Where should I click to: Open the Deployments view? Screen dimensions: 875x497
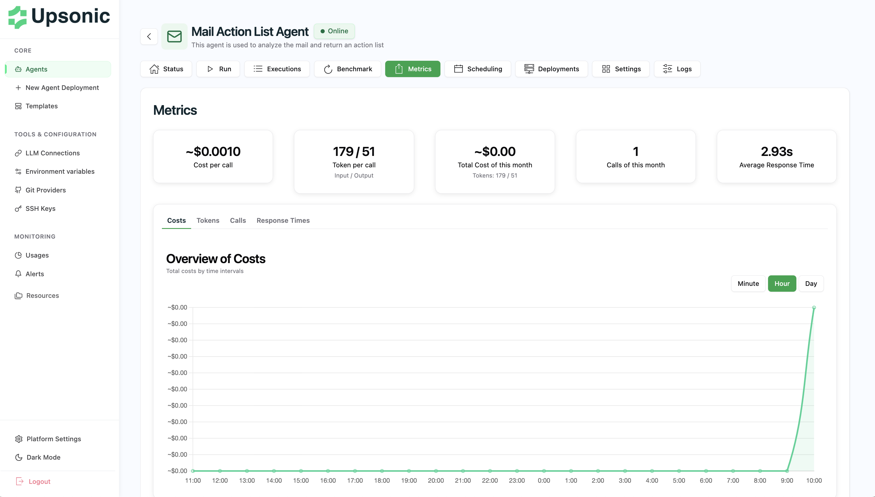(x=551, y=69)
